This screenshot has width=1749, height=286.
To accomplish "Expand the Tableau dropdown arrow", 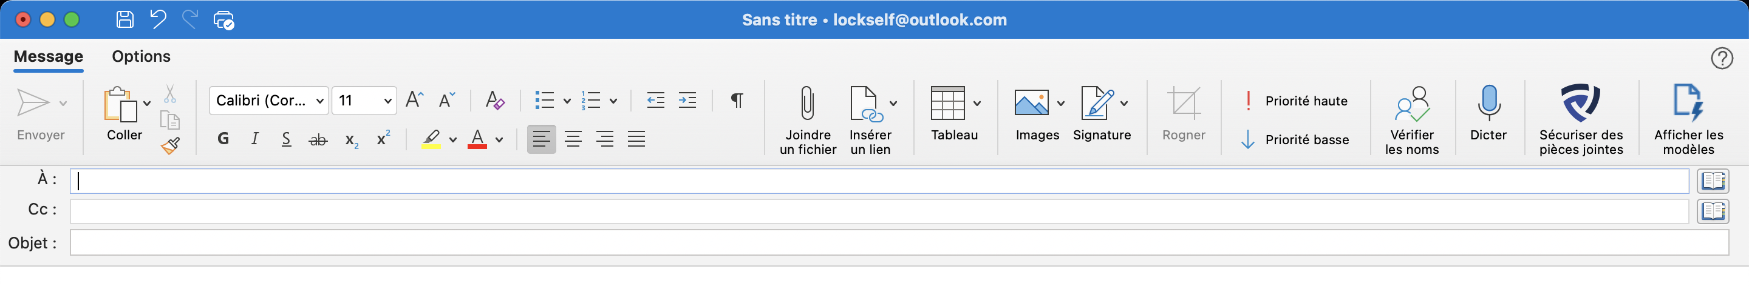I will coord(977,103).
